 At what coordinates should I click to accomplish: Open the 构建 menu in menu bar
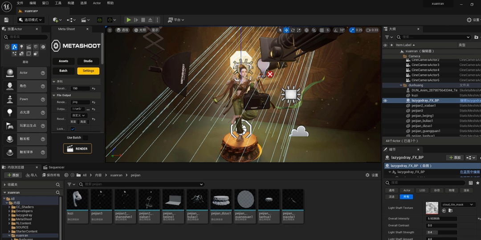coord(71,3)
